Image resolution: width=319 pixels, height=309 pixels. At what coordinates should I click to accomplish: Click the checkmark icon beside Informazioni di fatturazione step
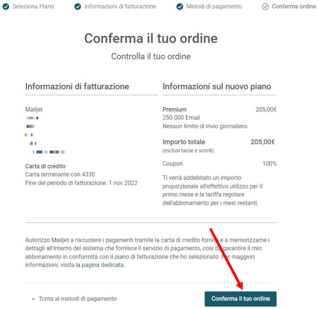[77, 7]
